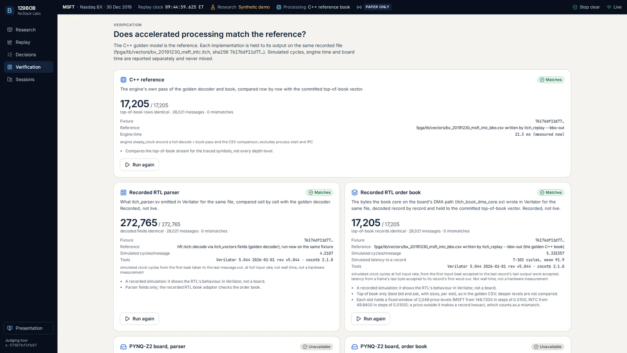Click the Recorded RTL parser card icon
Image resolution: width=627 pixels, height=353 pixels.
pyautogui.click(x=123, y=193)
